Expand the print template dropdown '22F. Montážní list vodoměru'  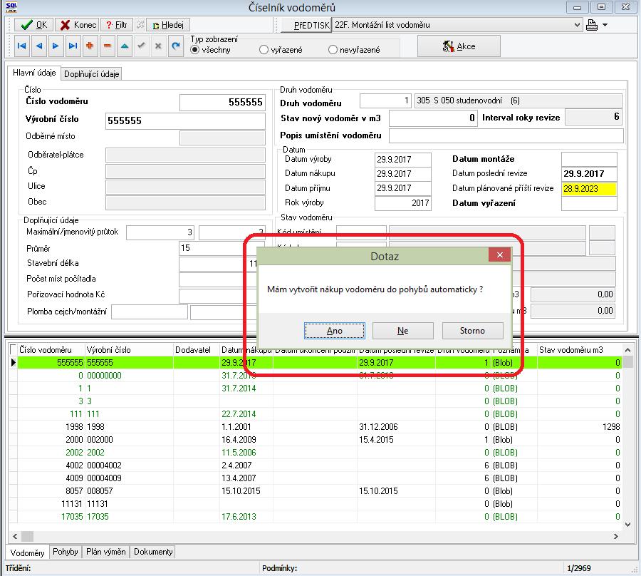click(577, 25)
